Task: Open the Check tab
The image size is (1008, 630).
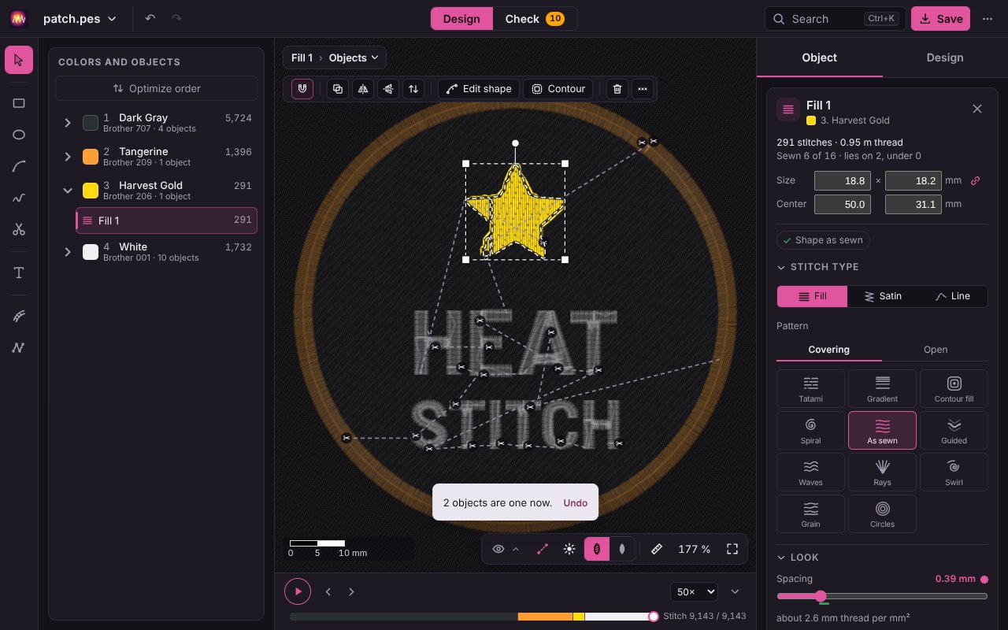Action: 535,19
